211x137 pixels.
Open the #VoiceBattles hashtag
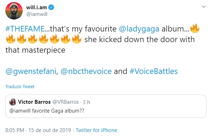[x=153, y=71]
